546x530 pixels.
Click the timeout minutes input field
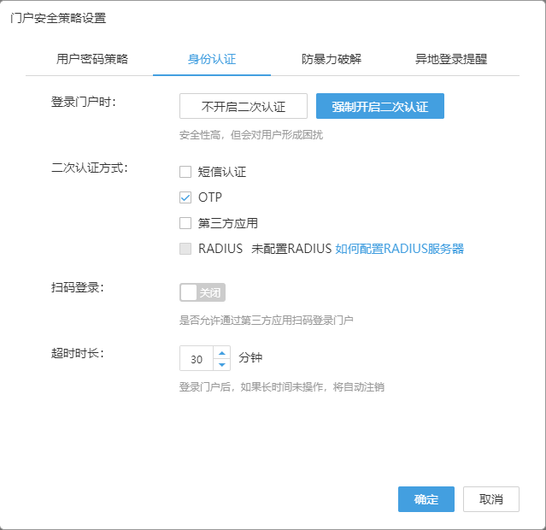click(x=197, y=358)
